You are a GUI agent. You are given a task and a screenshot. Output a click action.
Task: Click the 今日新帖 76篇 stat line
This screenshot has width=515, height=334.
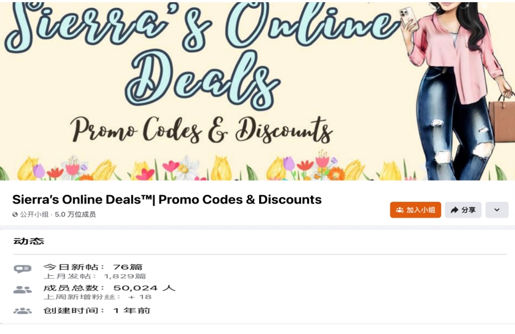93,267
